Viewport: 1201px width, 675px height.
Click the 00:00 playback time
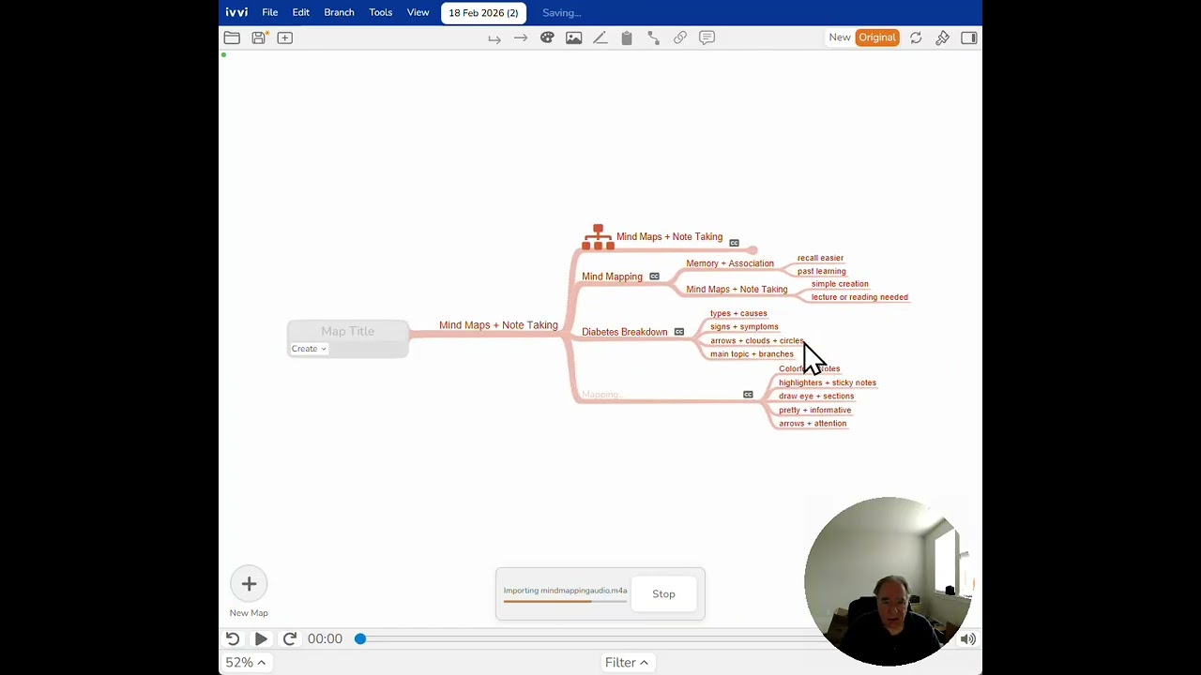(x=325, y=638)
